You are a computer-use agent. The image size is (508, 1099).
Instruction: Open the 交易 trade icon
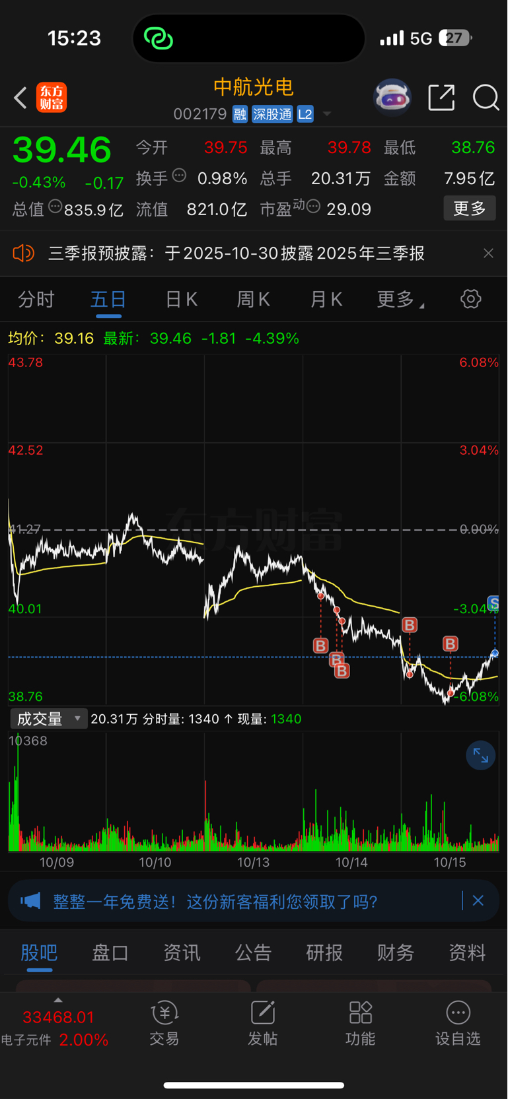coord(164,1023)
